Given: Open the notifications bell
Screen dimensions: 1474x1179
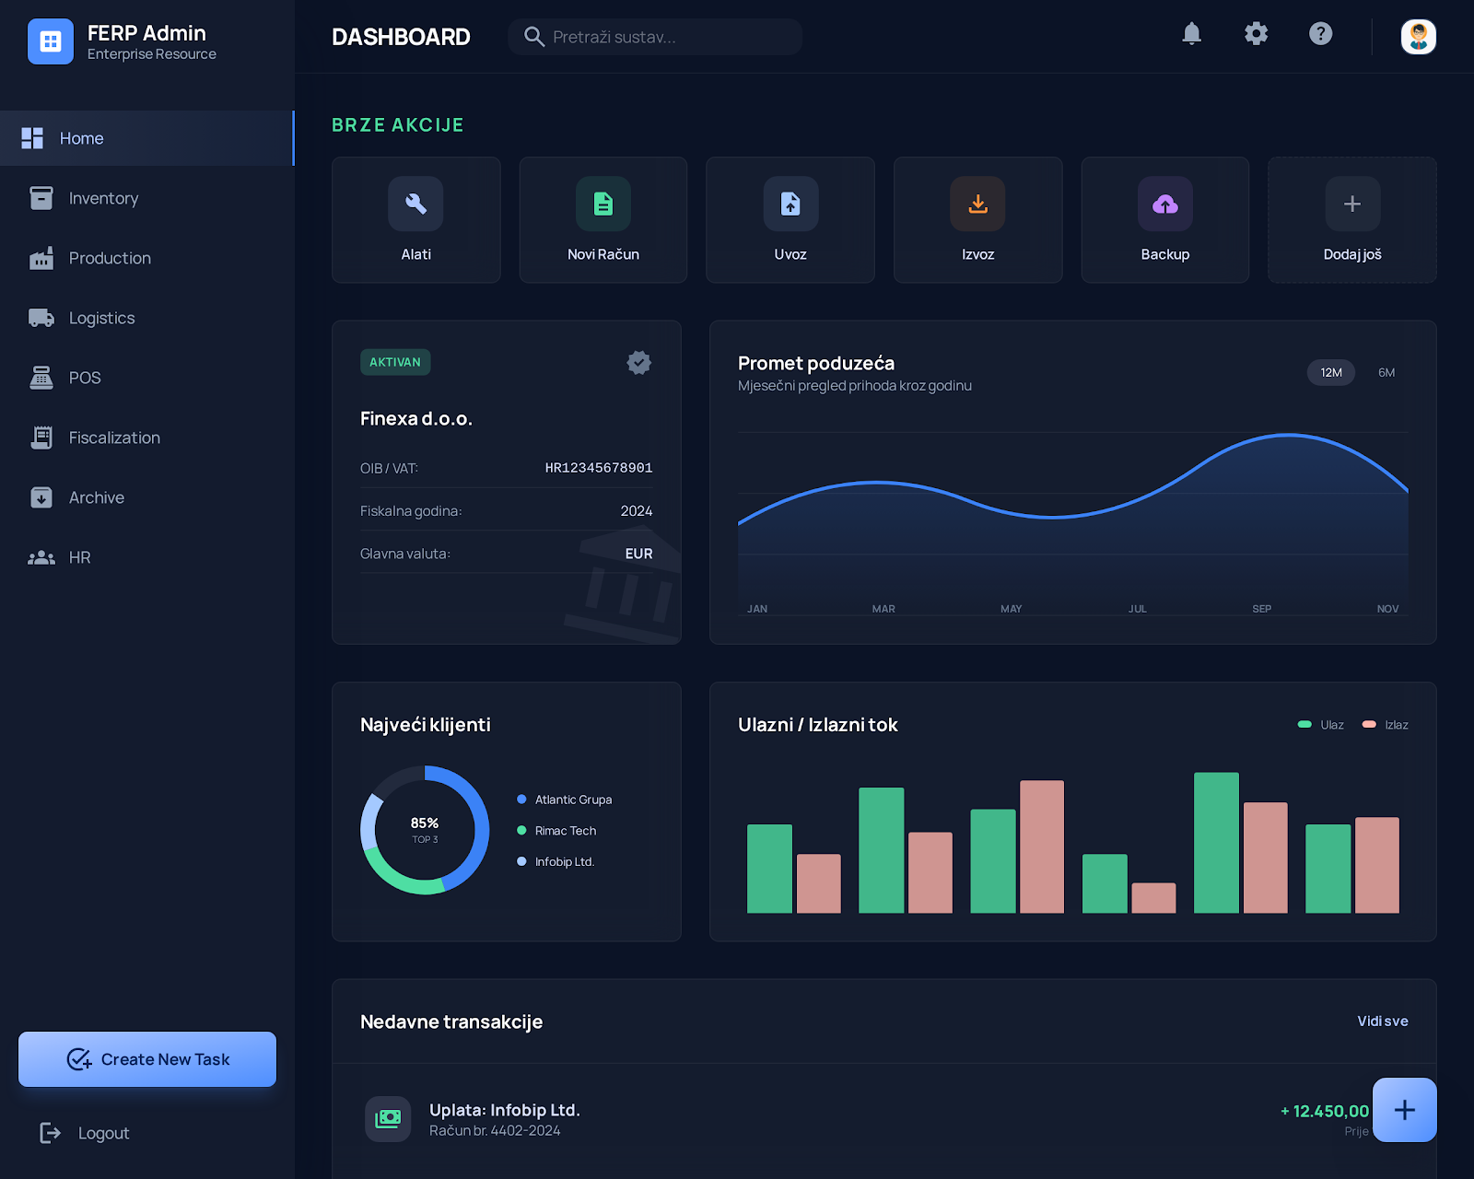Looking at the screenshot, I should pos(1191,34).
